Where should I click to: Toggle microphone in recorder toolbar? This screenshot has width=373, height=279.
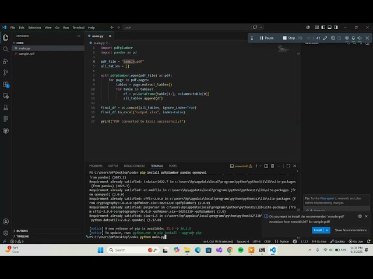(353, 38)
